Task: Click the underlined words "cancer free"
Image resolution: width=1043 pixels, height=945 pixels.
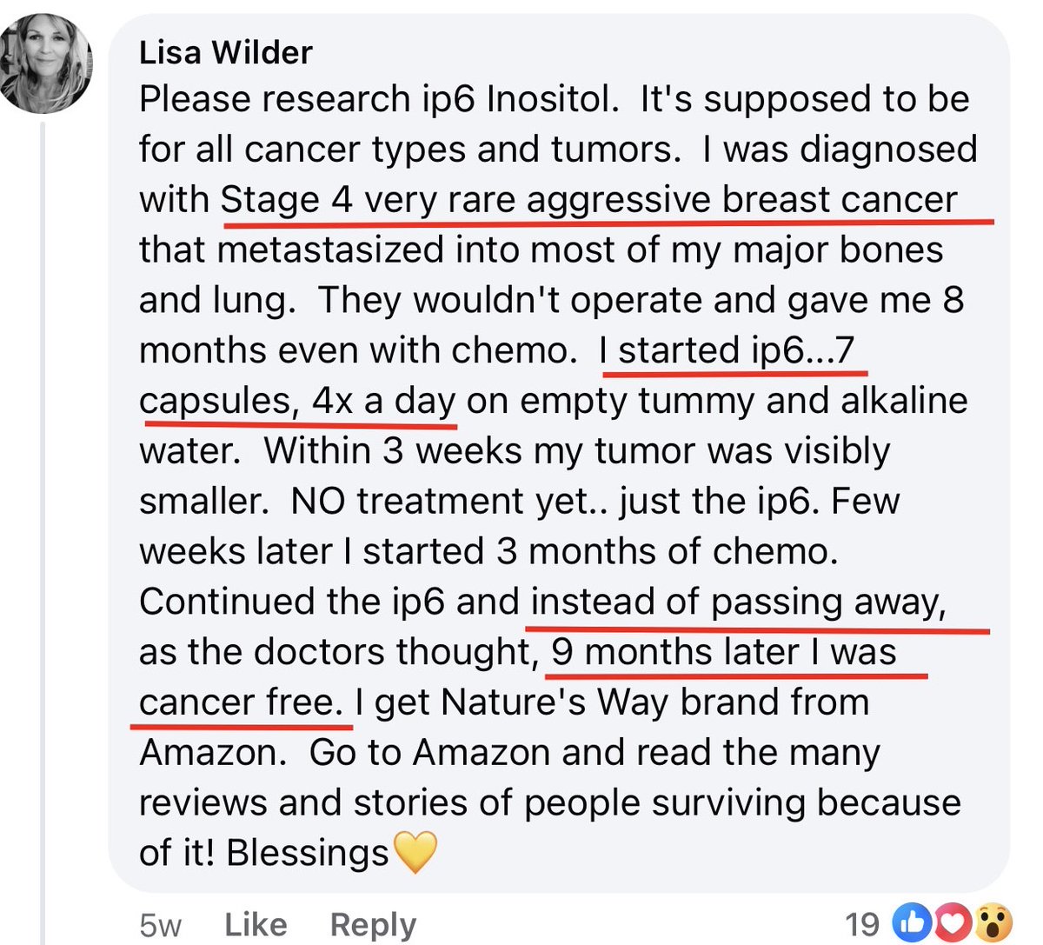Action: (x=241, y=702)
